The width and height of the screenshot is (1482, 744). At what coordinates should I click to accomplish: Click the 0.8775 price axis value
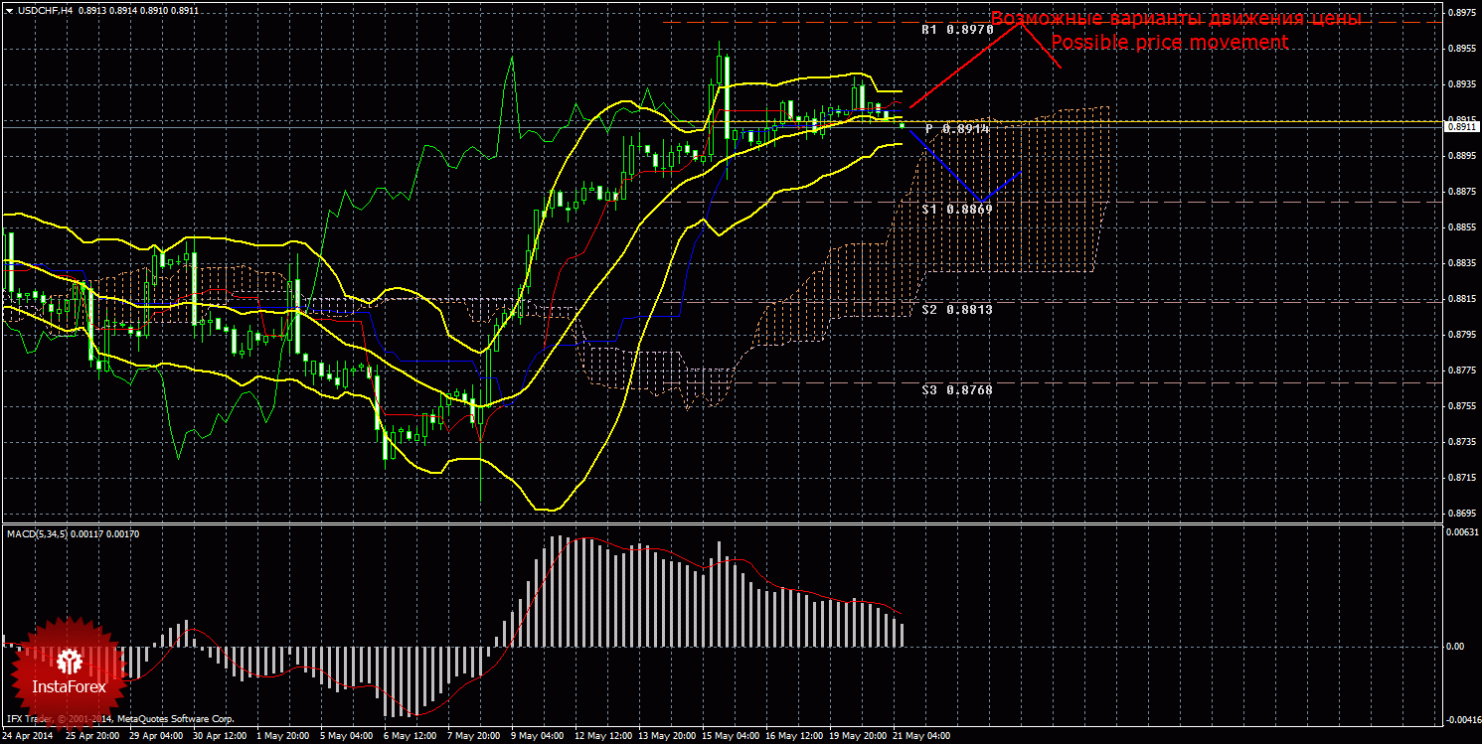click(1460, 371)
